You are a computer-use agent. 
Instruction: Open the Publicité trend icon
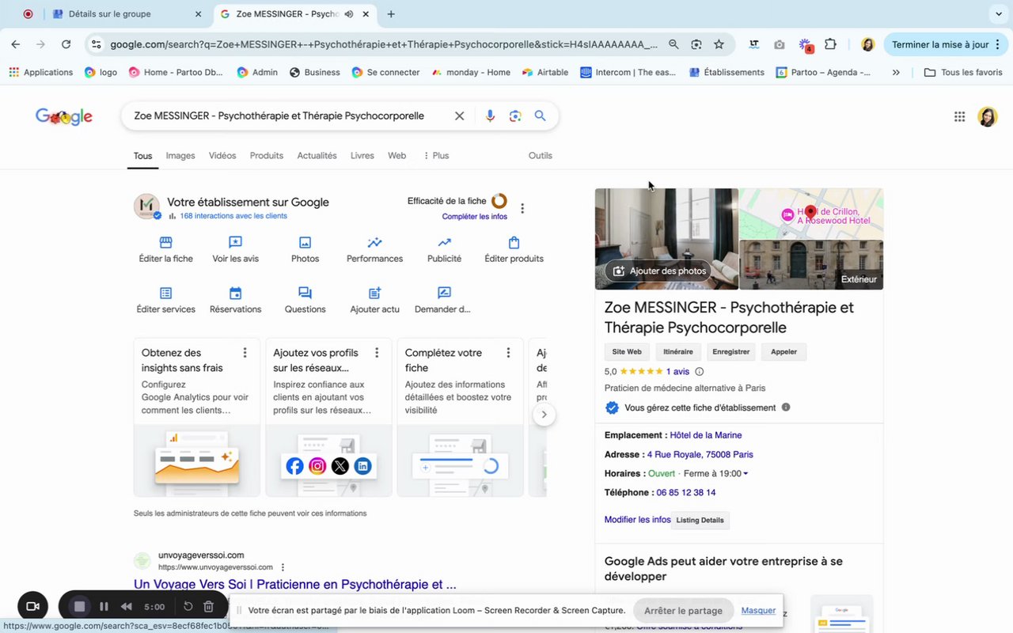pyautogui.click(x=444, y=243)
